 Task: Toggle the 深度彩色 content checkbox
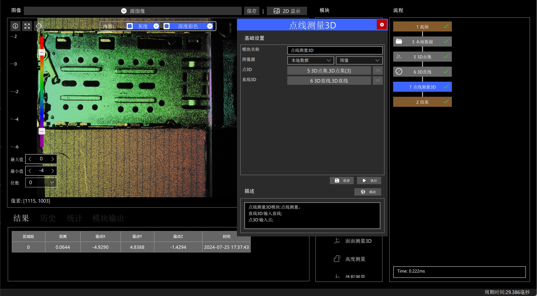click(167, 26)
